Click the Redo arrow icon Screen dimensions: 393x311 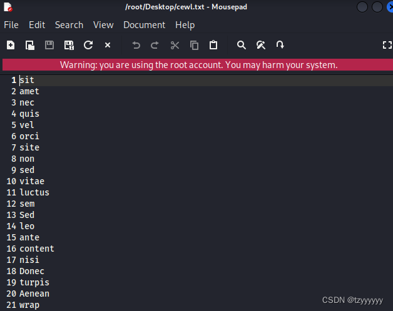155,46
